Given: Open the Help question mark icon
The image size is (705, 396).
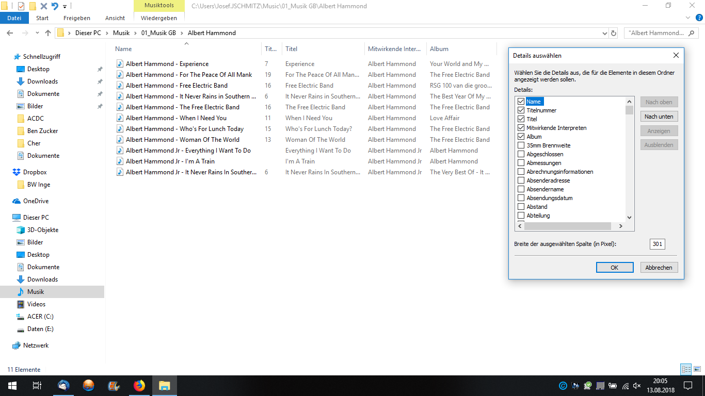Looking at the screenshot, I should [x=699, y=18].
